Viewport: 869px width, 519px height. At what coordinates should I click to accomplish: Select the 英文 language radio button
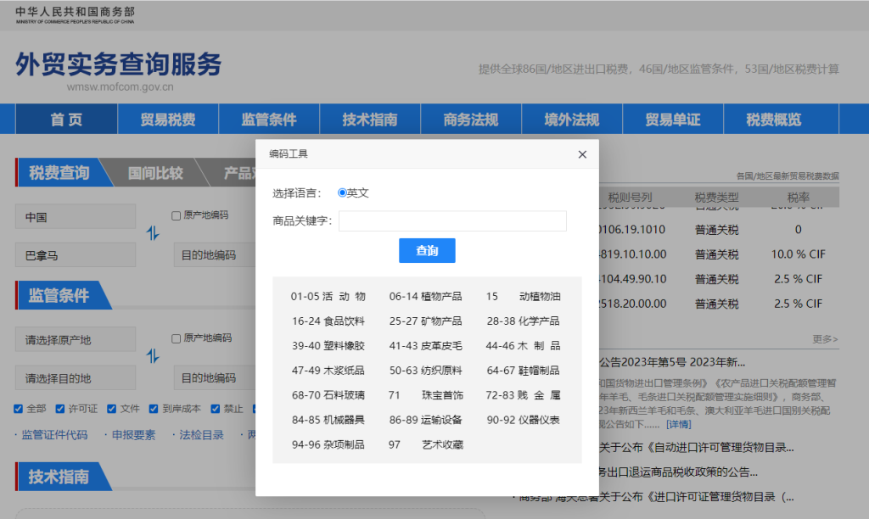[x=342, y=193]
